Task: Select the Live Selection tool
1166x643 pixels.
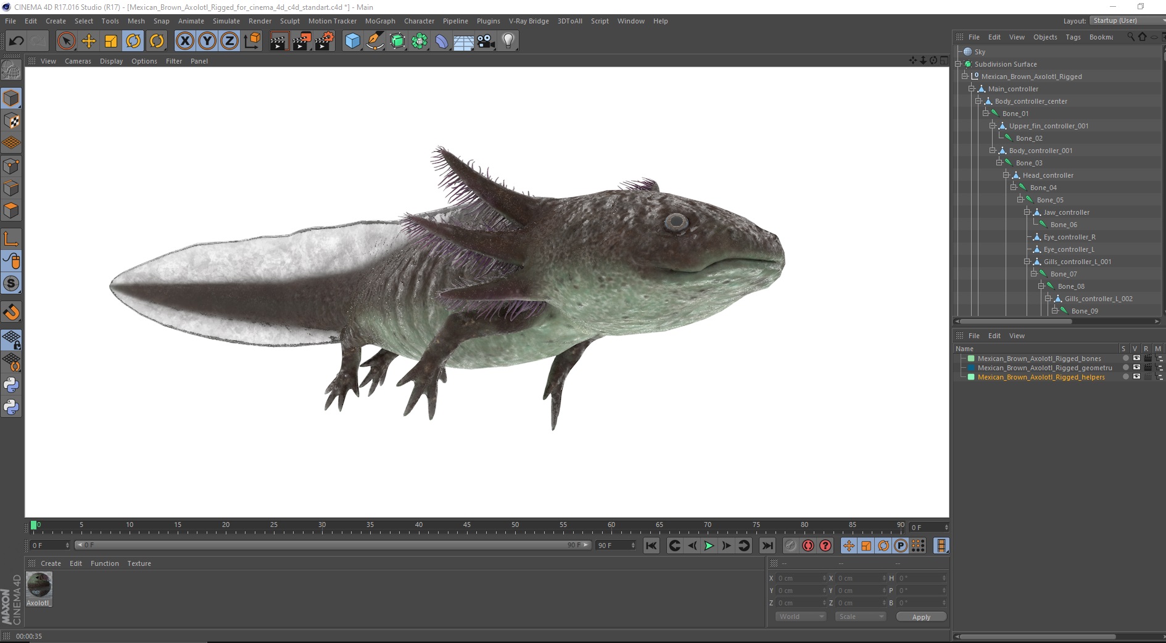Action: point(66,41)
